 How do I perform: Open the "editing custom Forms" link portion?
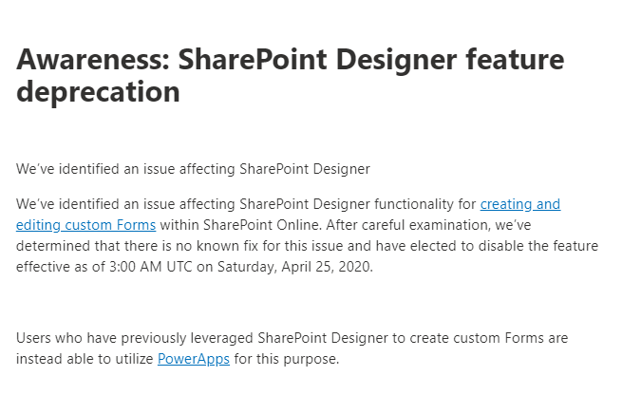click(85, 226)
